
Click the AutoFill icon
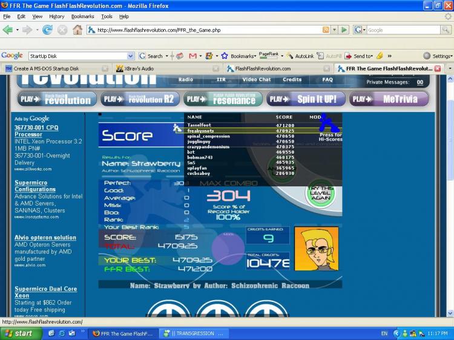[320, 56]
